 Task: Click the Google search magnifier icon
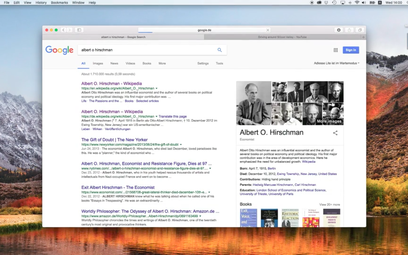coord(220,50)
